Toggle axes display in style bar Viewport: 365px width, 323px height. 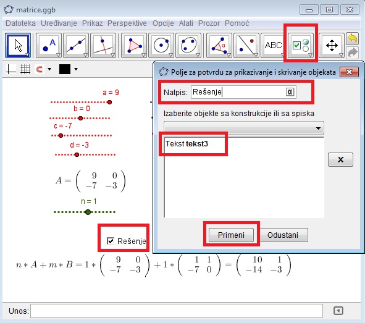coord(10,69)
